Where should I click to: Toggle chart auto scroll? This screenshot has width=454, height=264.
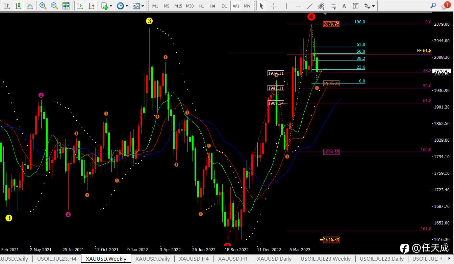pos(80,6)
